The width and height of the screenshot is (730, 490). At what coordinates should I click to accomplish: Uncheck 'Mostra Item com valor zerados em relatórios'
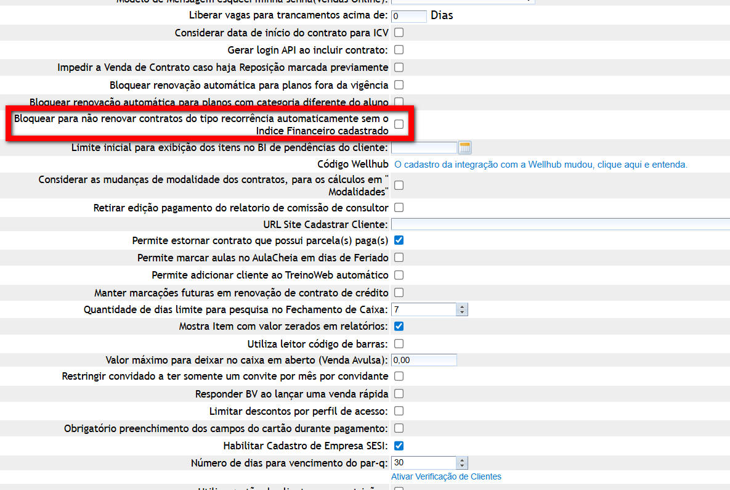pyautogui.click(x=399, y=326)
